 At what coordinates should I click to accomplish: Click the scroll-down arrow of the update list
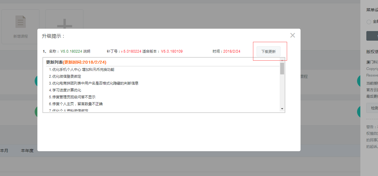click(x=282, y=109)
